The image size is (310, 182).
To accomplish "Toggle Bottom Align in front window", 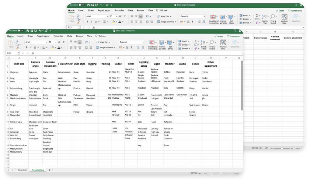I will [80, 42].
